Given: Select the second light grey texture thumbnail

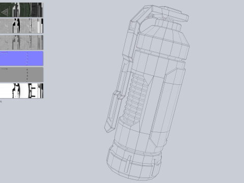Looking at the screenshot, I should pos(21,26).
